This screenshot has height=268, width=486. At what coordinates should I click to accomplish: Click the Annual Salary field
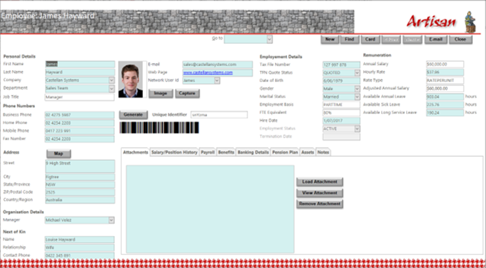tap(445, 64)
